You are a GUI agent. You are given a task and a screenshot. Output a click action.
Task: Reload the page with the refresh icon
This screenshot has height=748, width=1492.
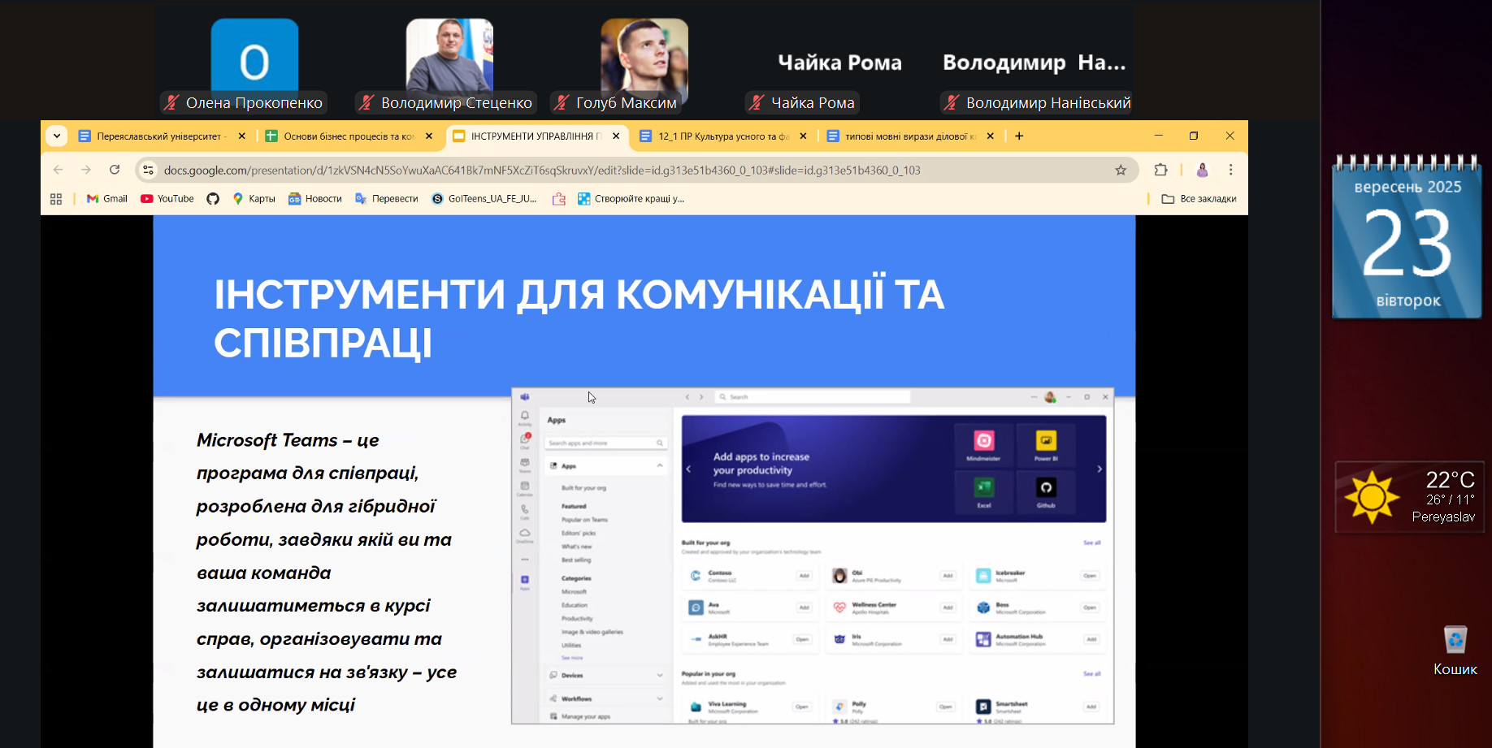(x=115, y=170)
